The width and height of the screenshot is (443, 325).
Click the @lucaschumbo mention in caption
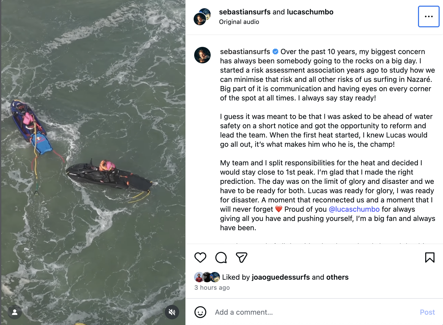354,209
